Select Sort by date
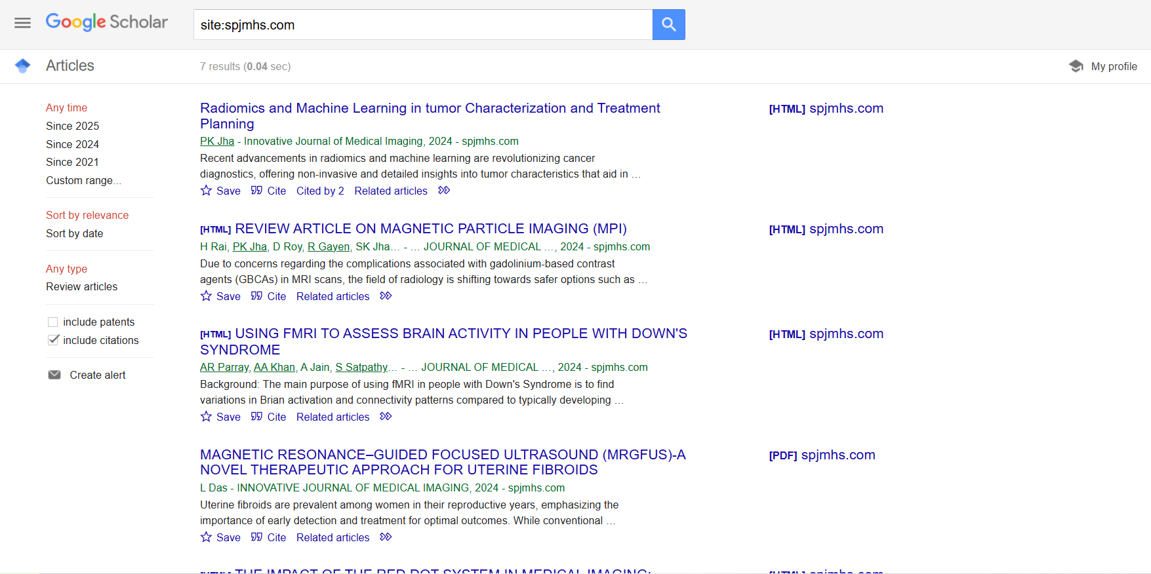Screen dimensions: 1151x574 coord(74,233)
